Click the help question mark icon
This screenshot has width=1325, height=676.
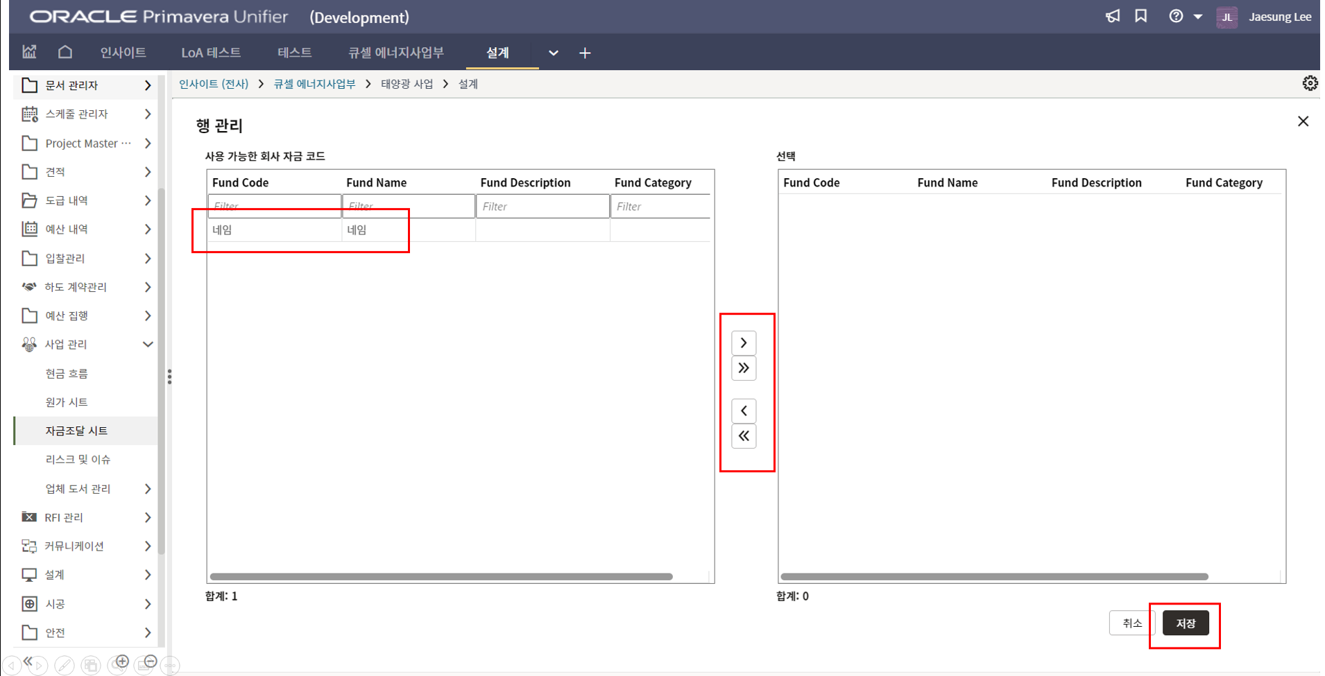(1175, 17)
